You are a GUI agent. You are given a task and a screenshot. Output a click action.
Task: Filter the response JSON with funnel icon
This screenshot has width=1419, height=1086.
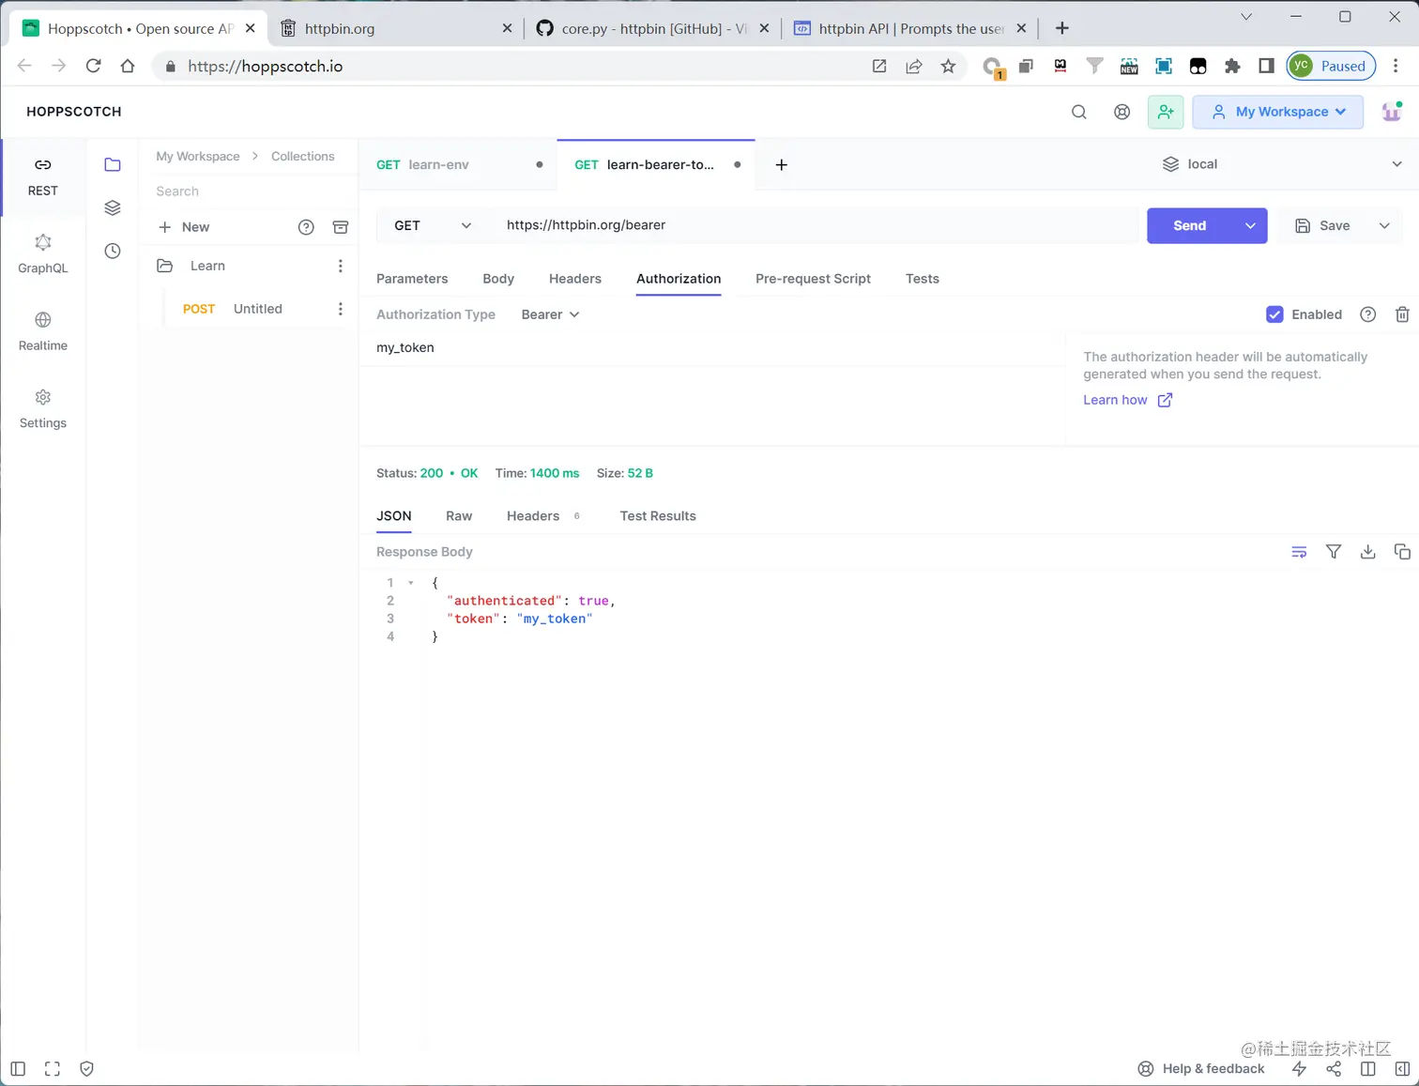pyautogui.click(x=1333, y=551)
